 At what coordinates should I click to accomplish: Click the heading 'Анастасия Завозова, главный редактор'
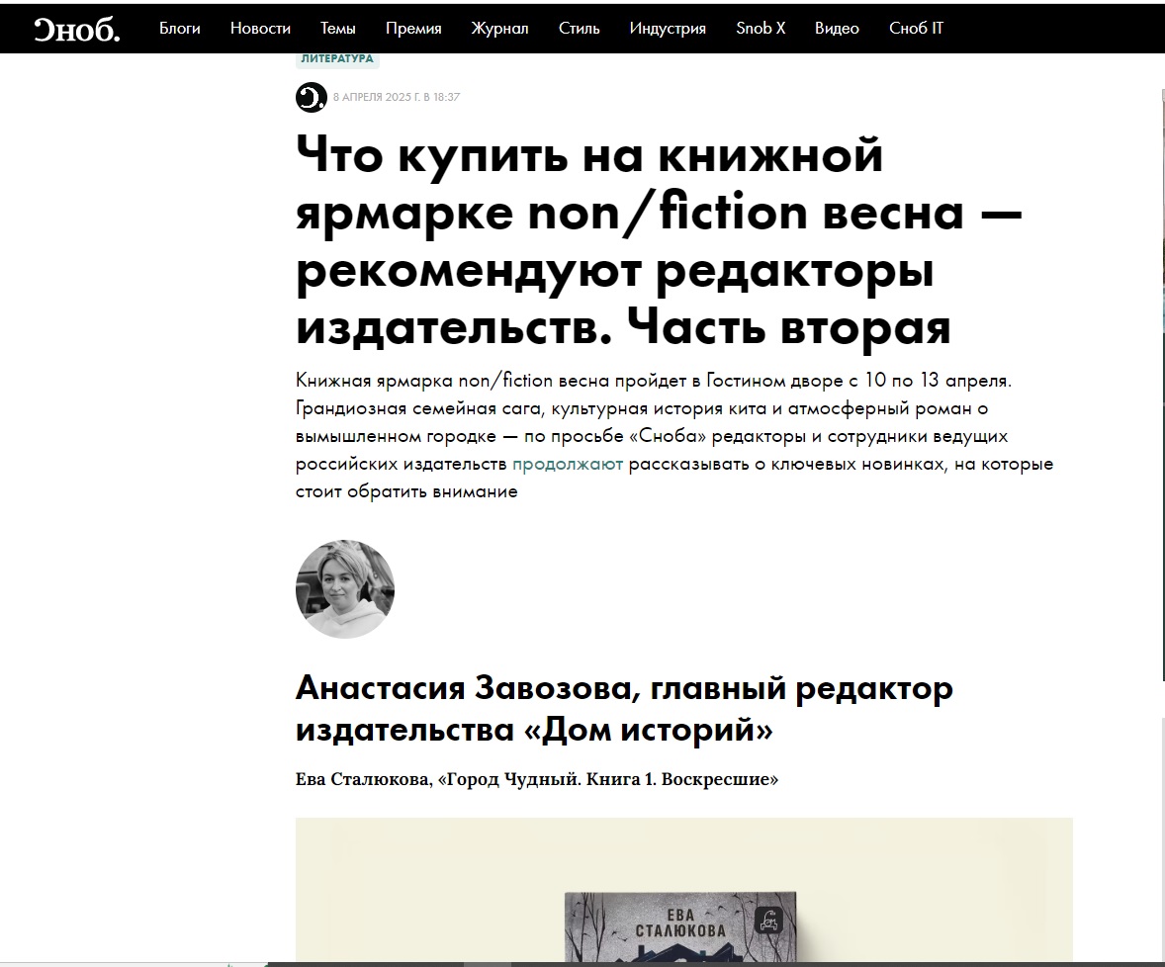624,709
